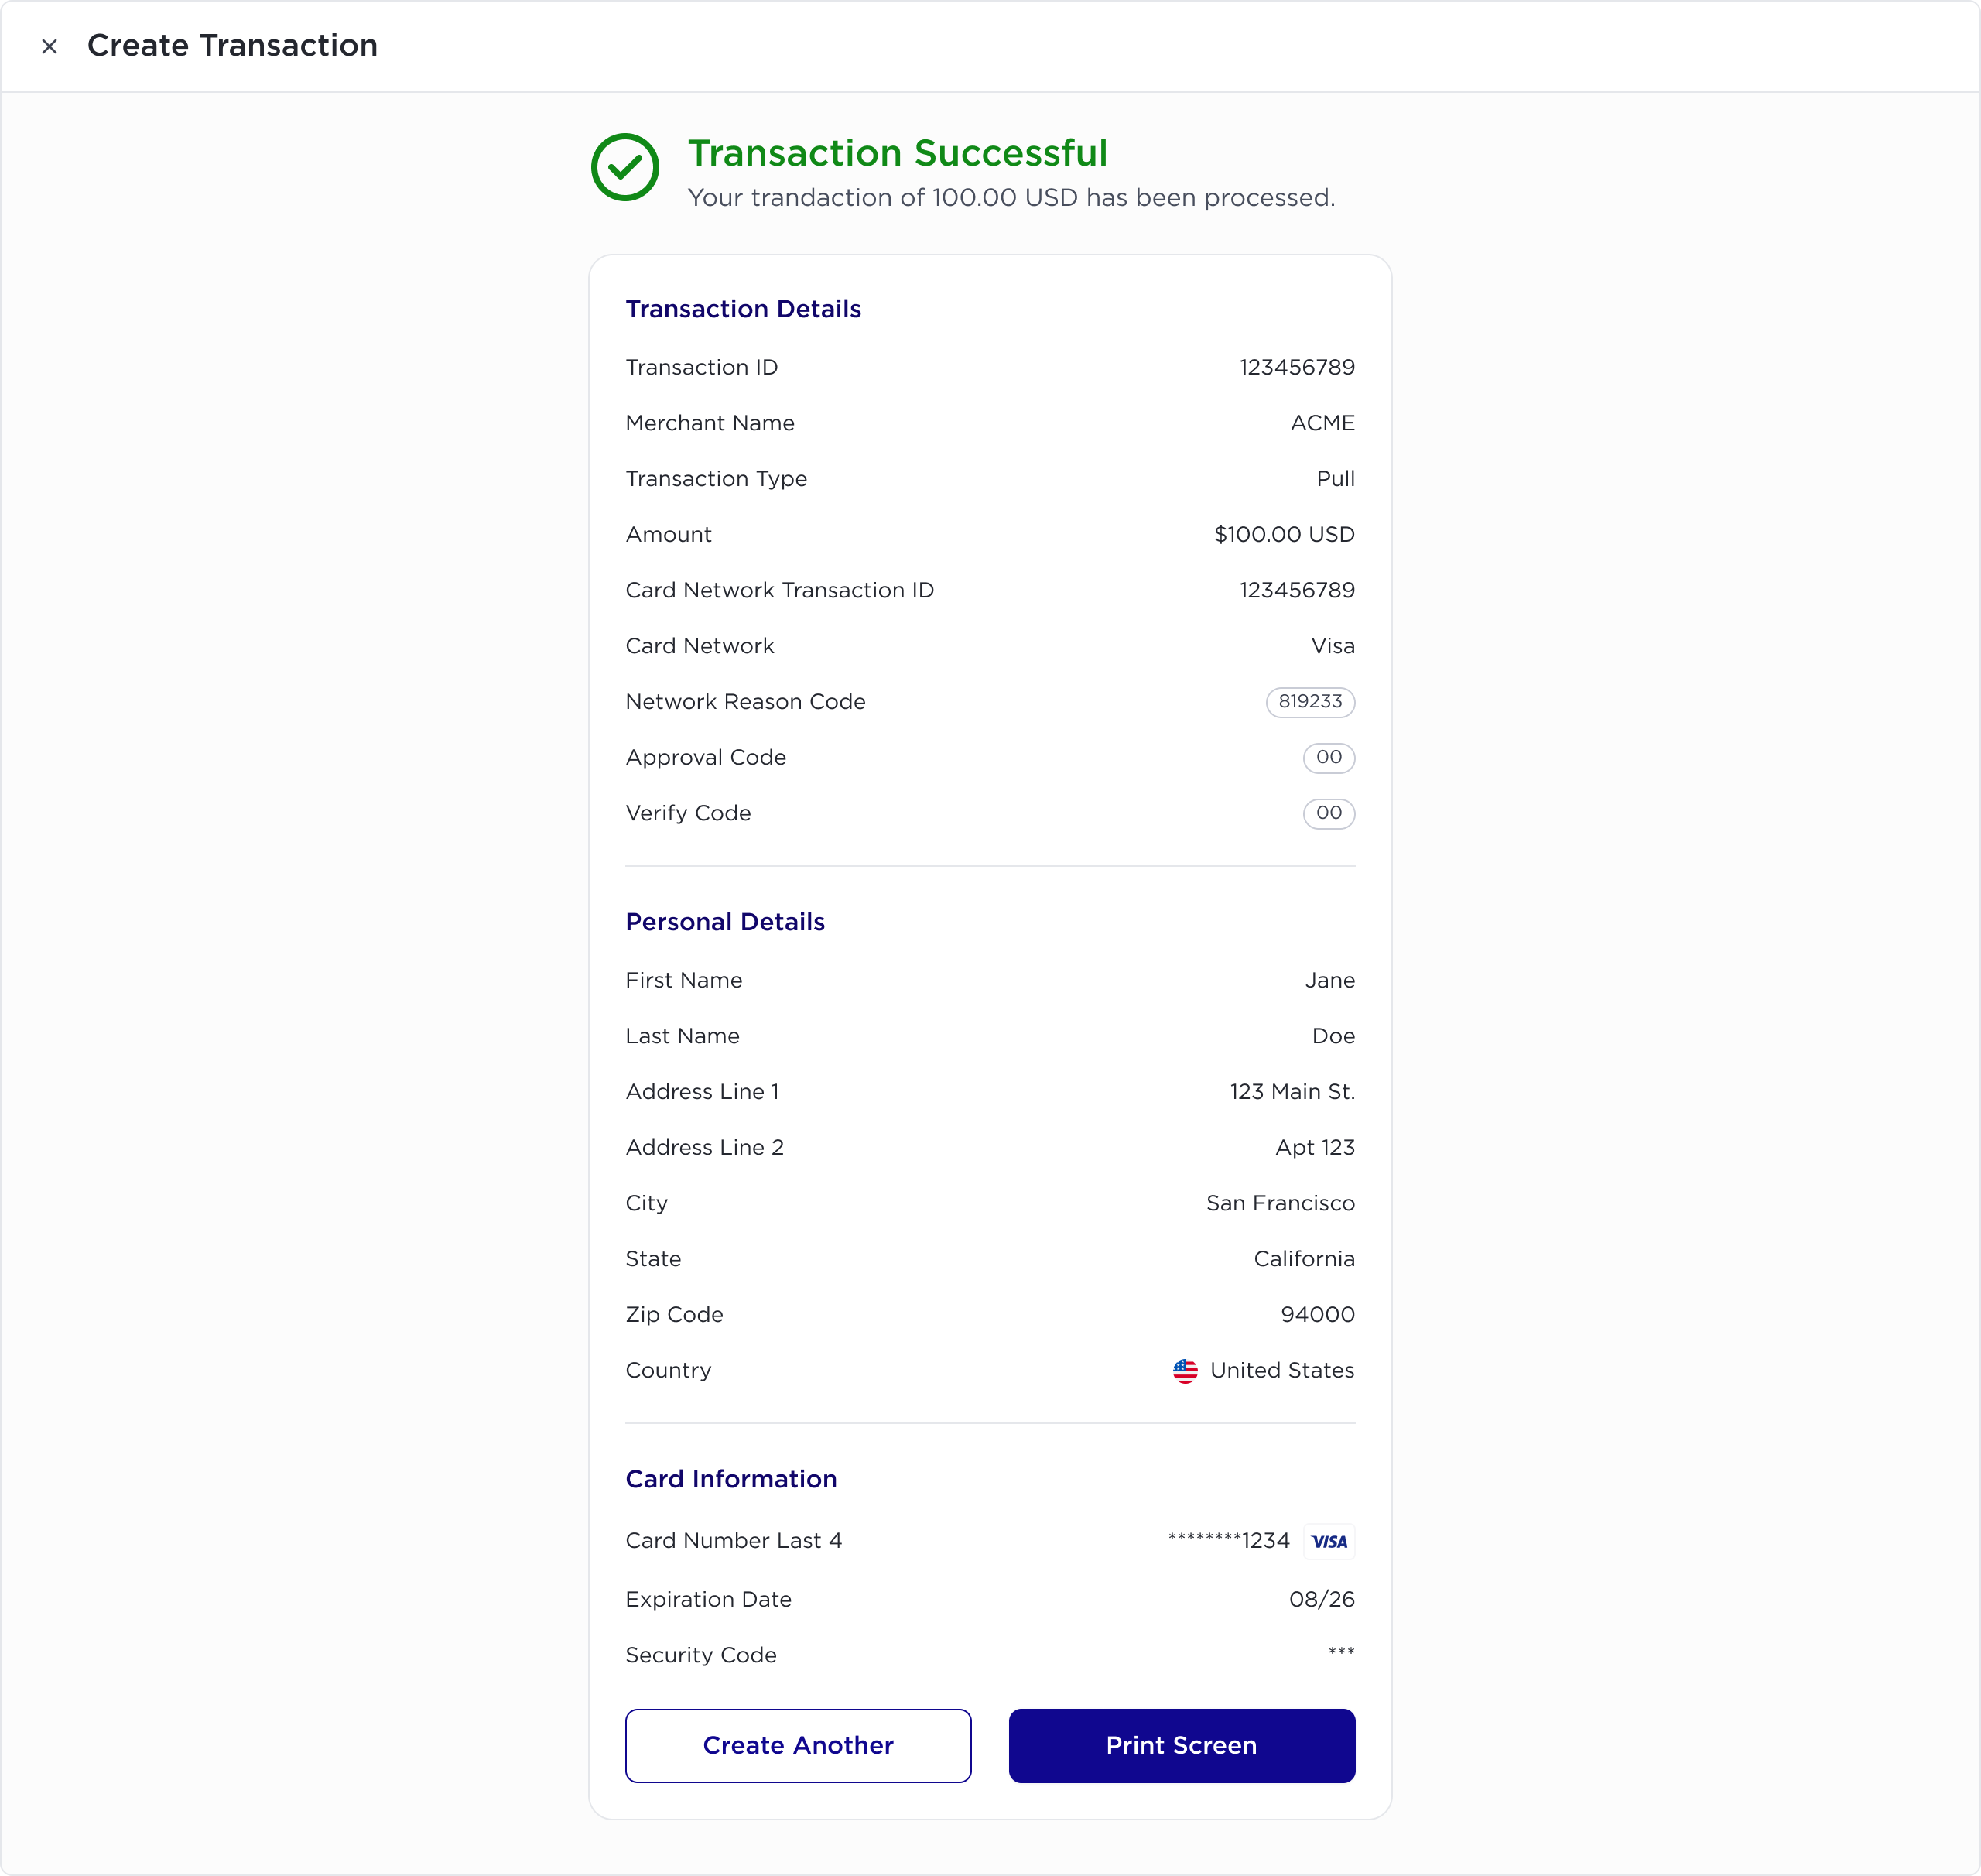Click the Security Code label

tap(701, 1655)
